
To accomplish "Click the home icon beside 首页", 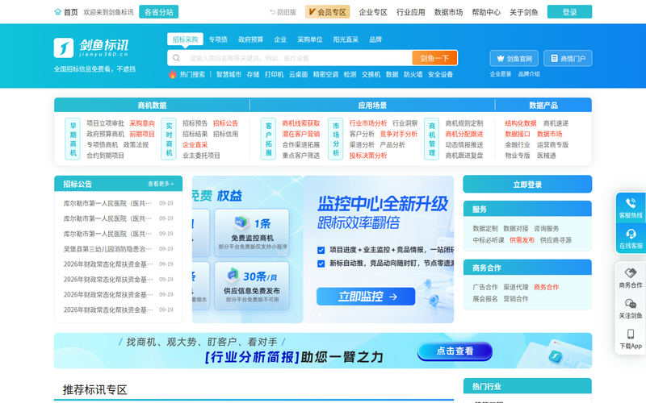I will 57,12.
